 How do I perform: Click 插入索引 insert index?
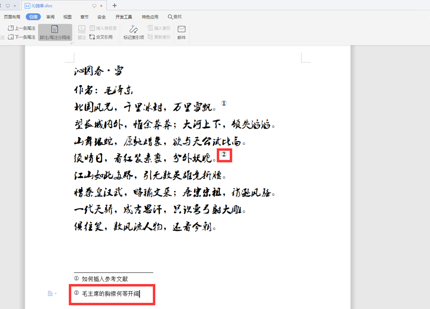(x=159, y=28)
